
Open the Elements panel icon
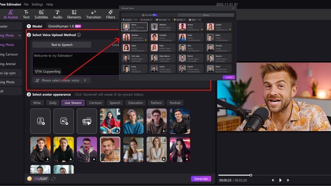click(x=74, y=14)
